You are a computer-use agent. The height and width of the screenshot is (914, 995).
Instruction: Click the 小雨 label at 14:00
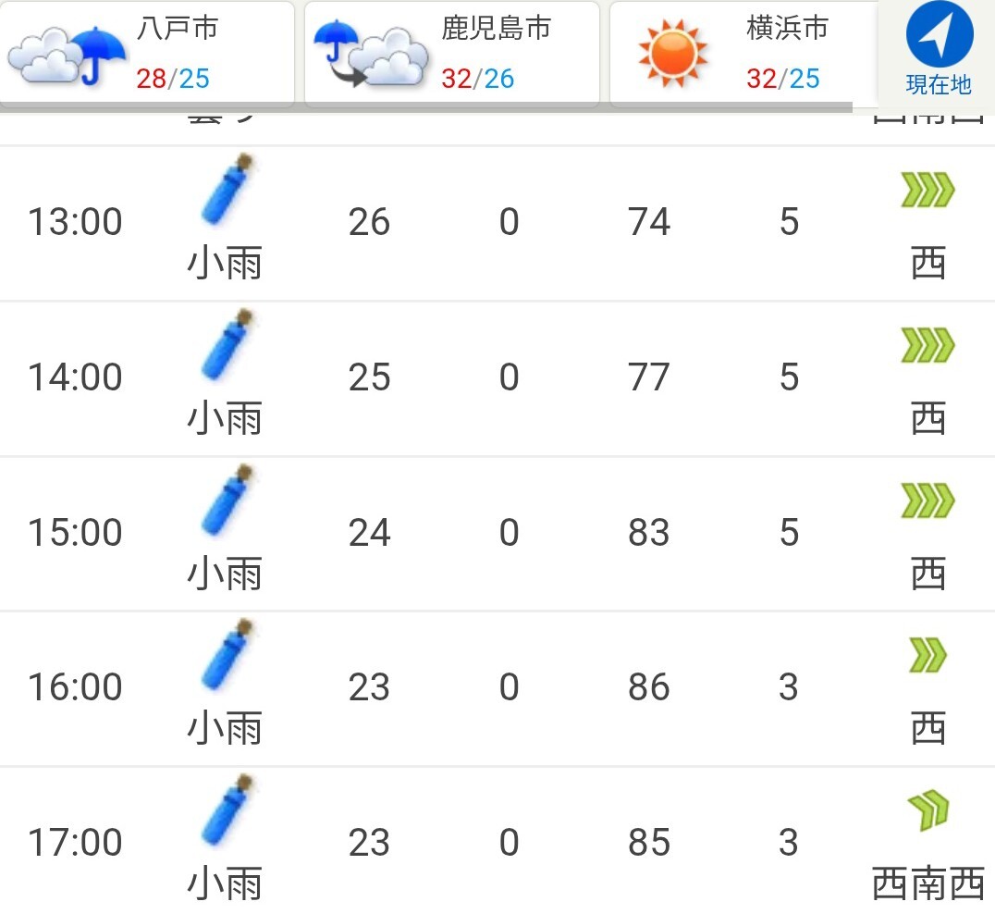click(x=225, y=418)
